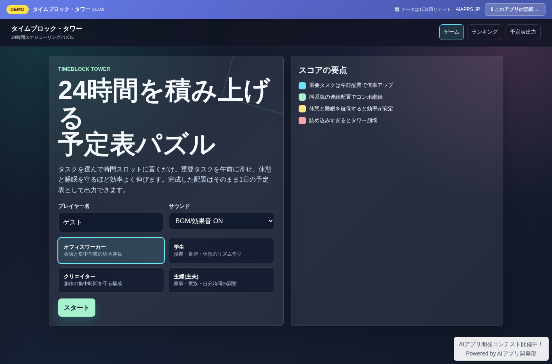Screen dimensions: 552x364
Task: Click the サウンド label
Action: pos(179,206)
